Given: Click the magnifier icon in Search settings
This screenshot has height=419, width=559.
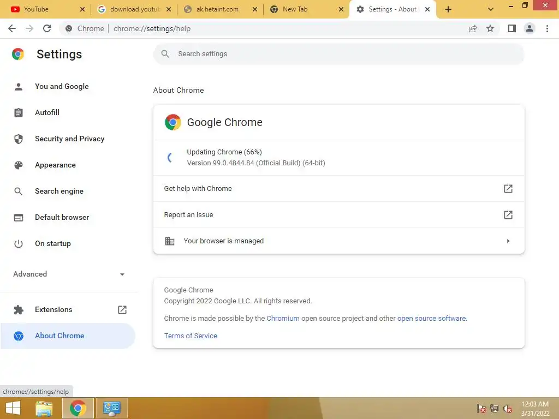Looking at the screenshot, I should click(165, 54).
